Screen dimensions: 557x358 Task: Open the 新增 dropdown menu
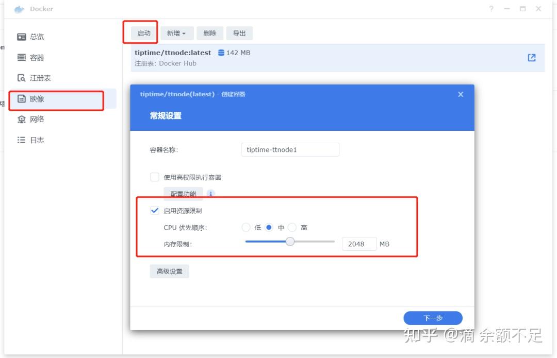(176, 33)
